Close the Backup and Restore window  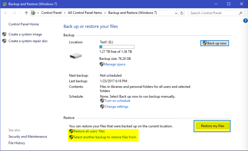[241, 4]
